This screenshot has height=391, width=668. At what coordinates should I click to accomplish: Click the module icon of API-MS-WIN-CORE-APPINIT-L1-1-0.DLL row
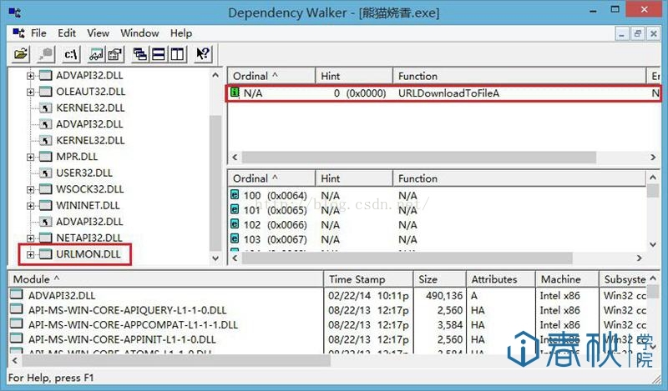(16, 338)
